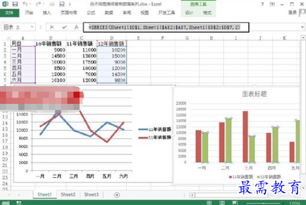Select column G header
The width and height of the screenshot is (306, 205).
(x=187, y=38)
